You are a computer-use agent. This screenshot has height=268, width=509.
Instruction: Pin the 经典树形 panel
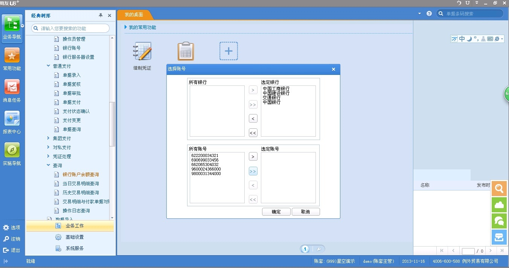tap(101, 15)
